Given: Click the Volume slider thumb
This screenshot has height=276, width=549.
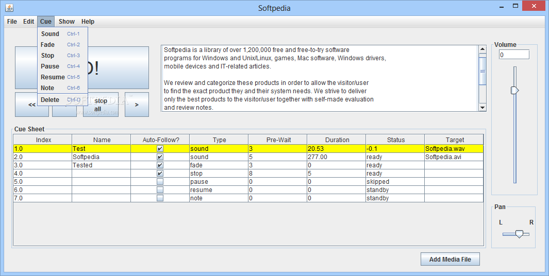Looking at the screenshot, I should coord(514,90).
